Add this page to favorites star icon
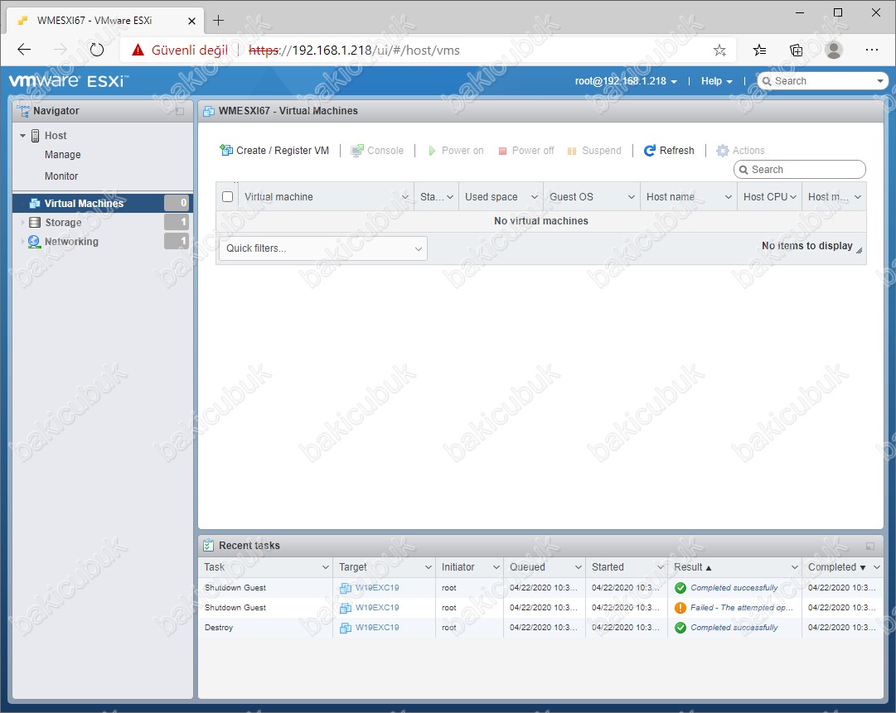This screenshot has width=896, height=713. click(720, 51)
